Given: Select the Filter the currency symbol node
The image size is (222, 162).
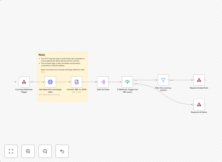Looking at the screenshot, I should (x=163, y=80).
